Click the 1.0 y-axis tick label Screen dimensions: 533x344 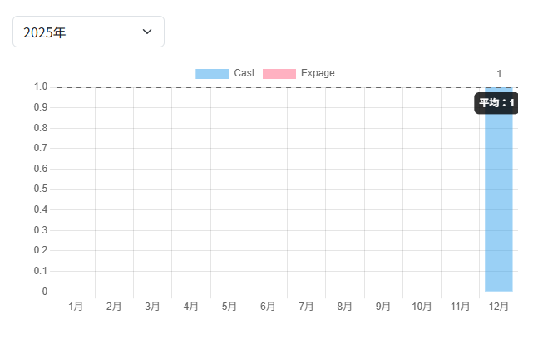[x=42, y=86]
